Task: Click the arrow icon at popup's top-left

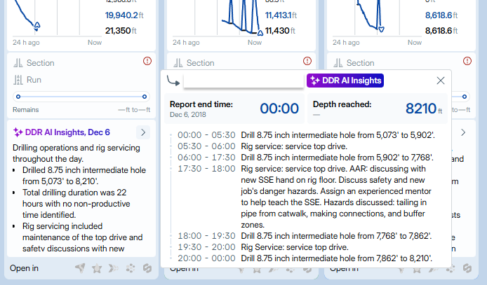Action: 173,80
